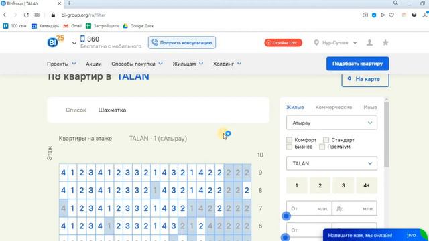This screenshot has height=241, width=429.
Task: Select 1 room filter
Action: click(x=296, y=185)
